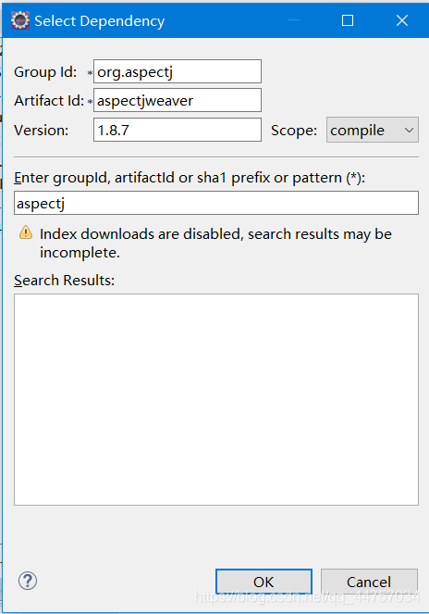Click the Eclipse icon in the title bar
This screenshot has height=614, width=429.
20,20
